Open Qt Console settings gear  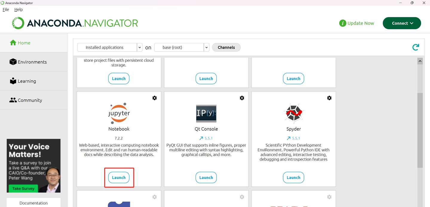click(242, 98)
